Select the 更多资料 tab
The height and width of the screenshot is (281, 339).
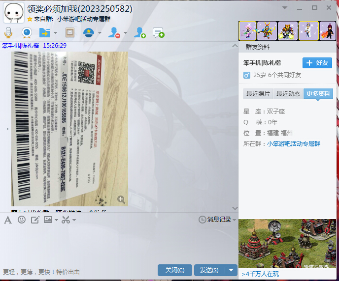318,94
